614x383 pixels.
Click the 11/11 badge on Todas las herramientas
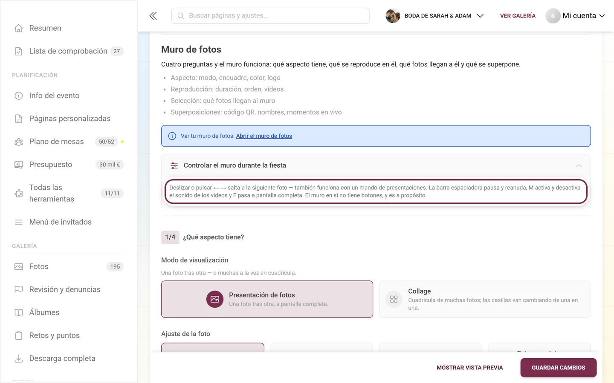point(112,193)
